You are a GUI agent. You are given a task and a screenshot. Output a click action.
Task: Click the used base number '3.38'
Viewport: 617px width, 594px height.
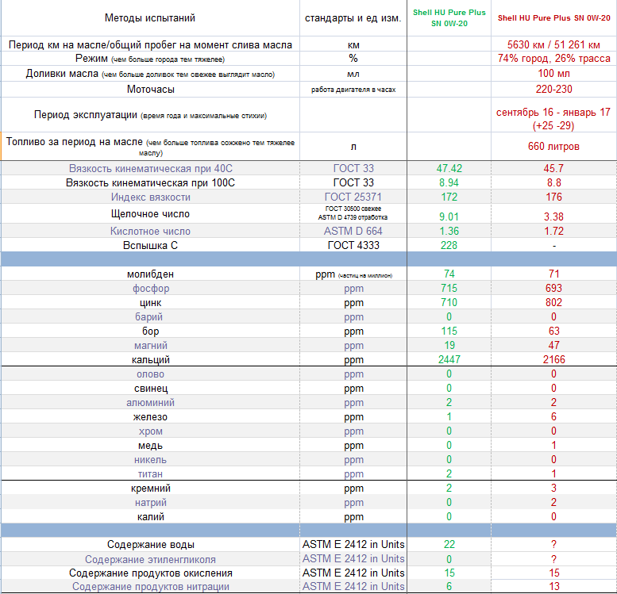[553, 217]
